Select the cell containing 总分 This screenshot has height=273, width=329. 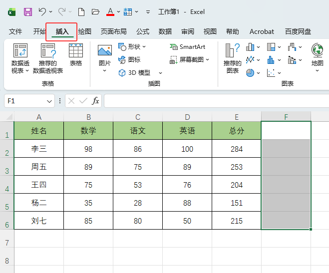coord(237,131)
